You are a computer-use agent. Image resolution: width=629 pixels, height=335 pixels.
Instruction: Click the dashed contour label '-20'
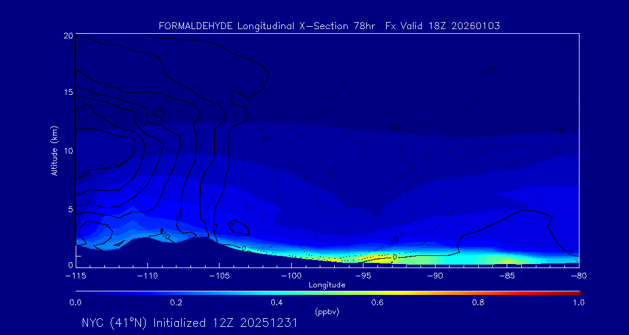[x=397, y=127]
